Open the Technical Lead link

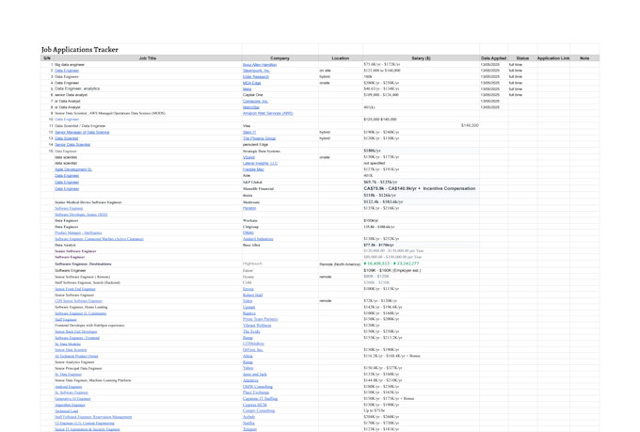67,410
